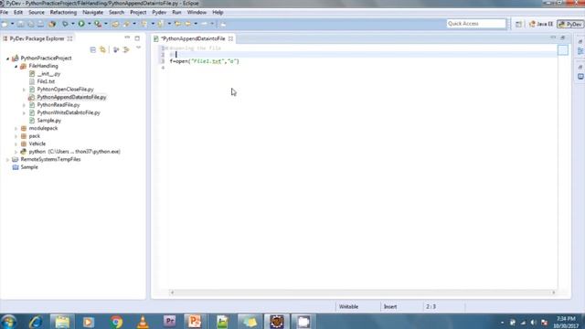Viewport: 585px width, 329px height.
Task: Open the Refactoring menu
Action: 63,12
